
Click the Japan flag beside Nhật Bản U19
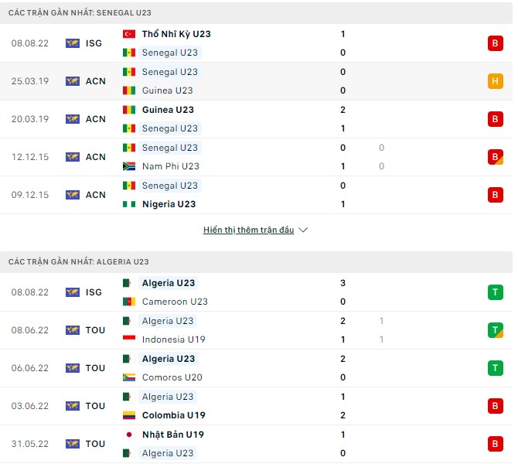coord(129,435)
